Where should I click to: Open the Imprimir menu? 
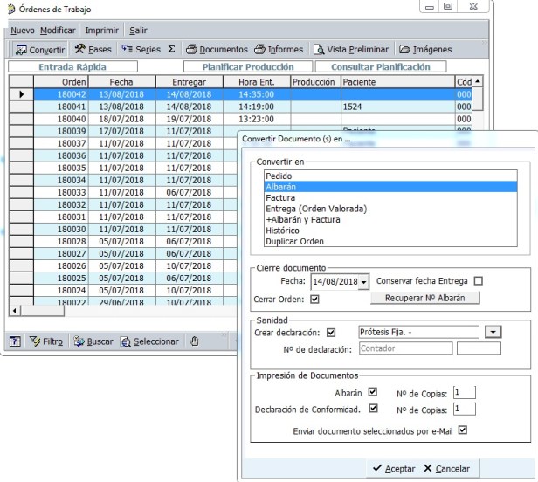[101, 30]
